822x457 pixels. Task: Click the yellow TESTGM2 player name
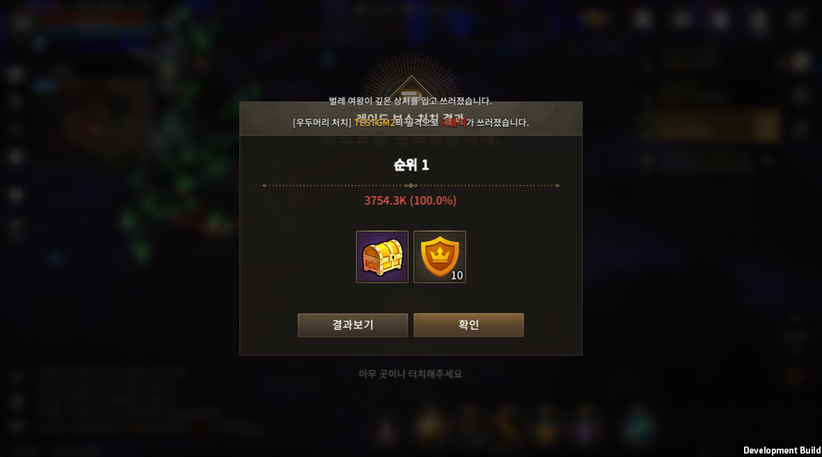point(374,123)
